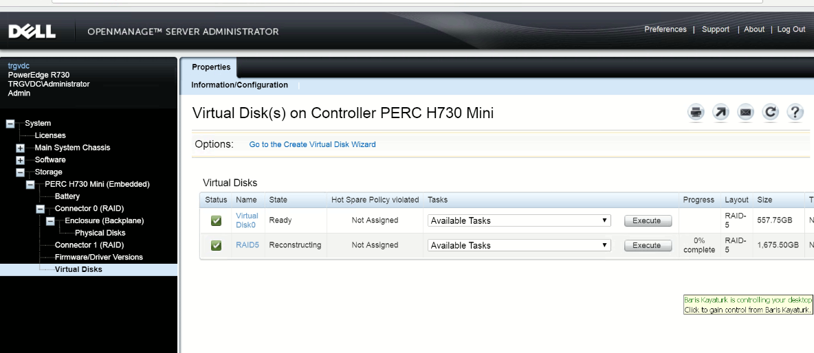Select Physical Disks in the tree
This screenshot has height=353, width=814.
coord(100,233)
